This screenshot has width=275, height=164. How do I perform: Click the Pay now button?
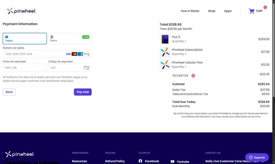coord(82,92)
